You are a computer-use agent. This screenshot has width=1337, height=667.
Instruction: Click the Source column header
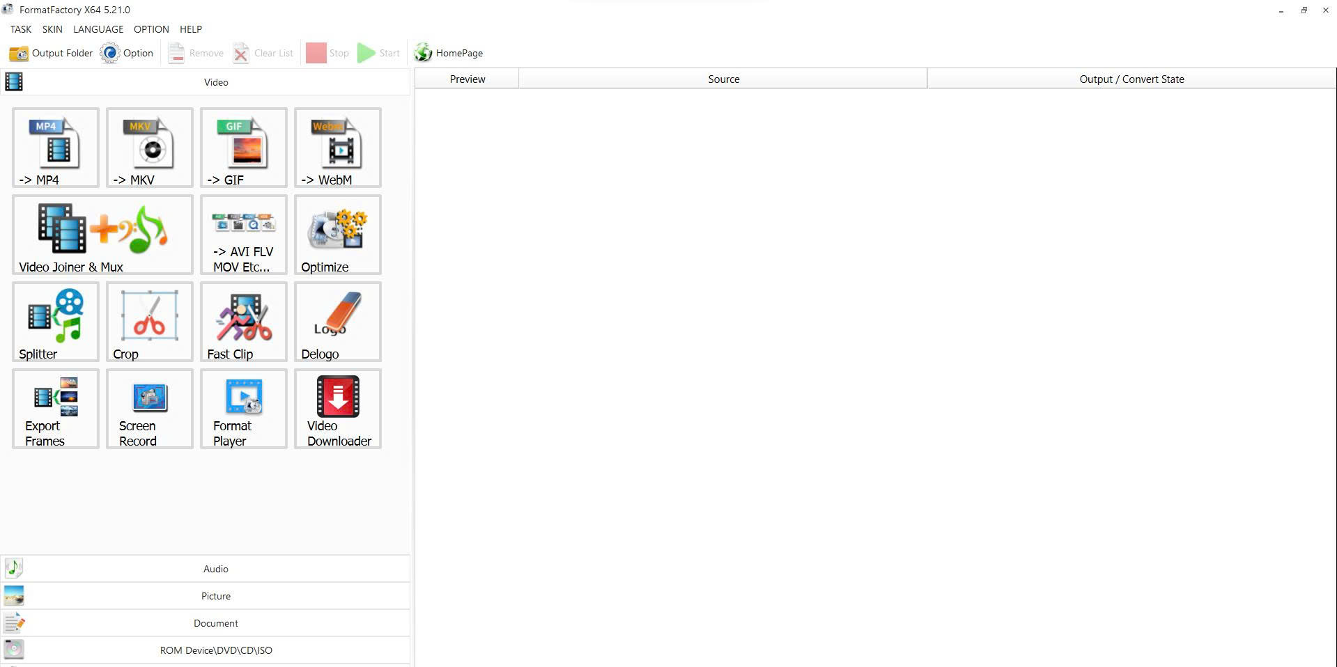pyautogui.click(x=723, y=79)
